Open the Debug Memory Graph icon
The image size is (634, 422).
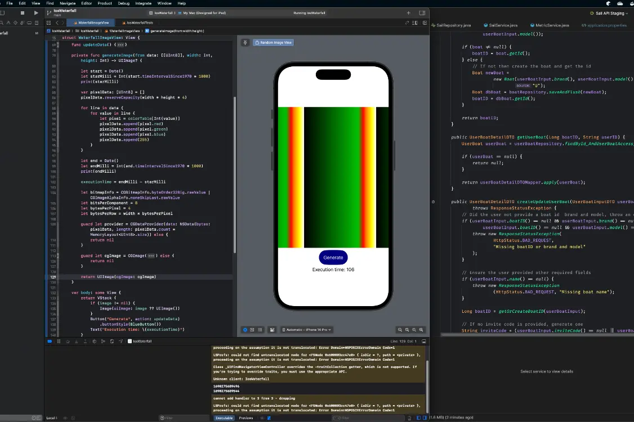pyautogui.click(x=103, y=341)
